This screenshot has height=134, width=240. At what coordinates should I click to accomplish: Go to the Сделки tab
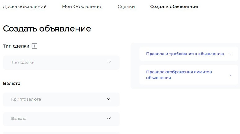click(126, 6)
